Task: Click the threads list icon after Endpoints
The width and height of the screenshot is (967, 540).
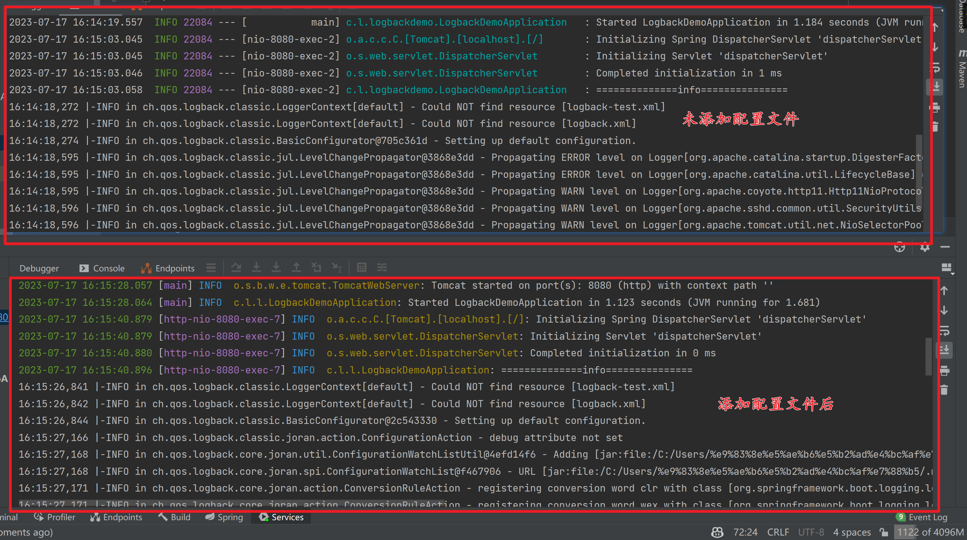Action: coord(211,268)
